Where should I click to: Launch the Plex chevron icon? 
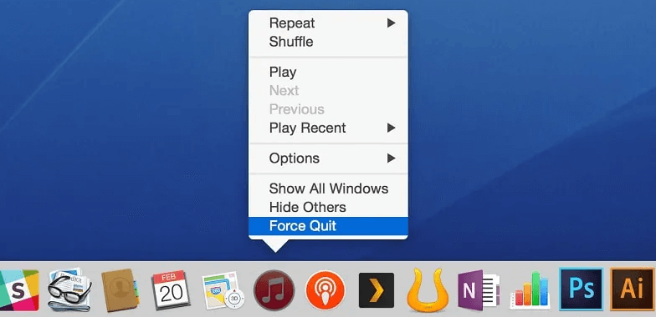tap(377, 290)
